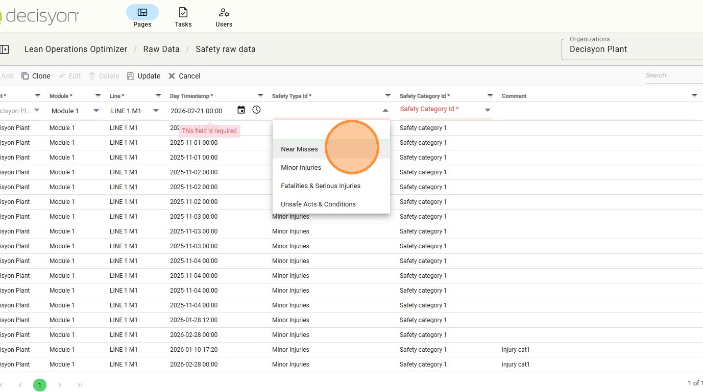Viewport: 703px width, 392px height.
Task: Select Near Misses from the list
Action: point(299,149)
